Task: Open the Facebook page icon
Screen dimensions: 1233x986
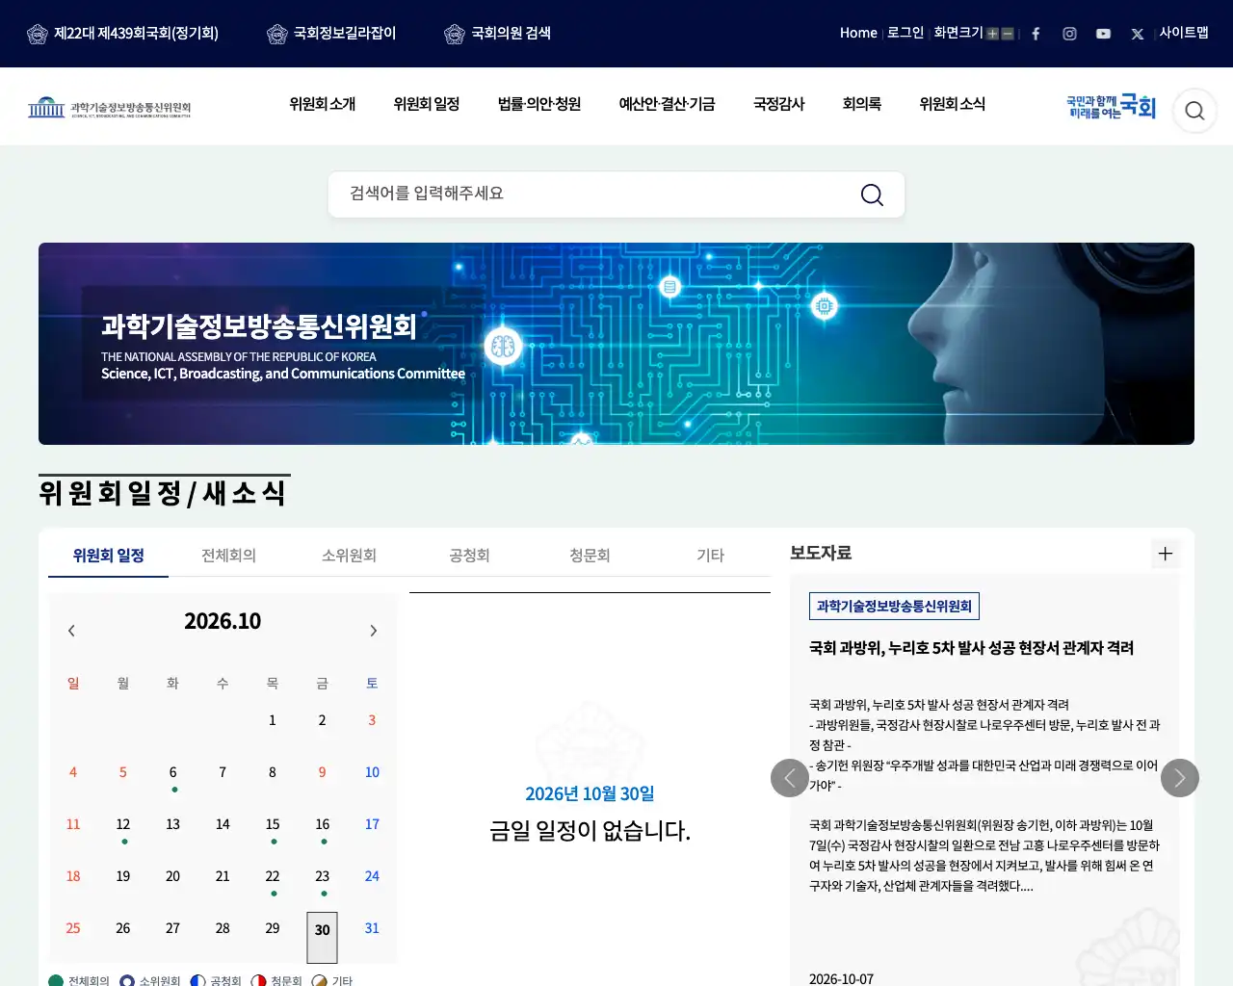Action: click(x=1036, y=34)
